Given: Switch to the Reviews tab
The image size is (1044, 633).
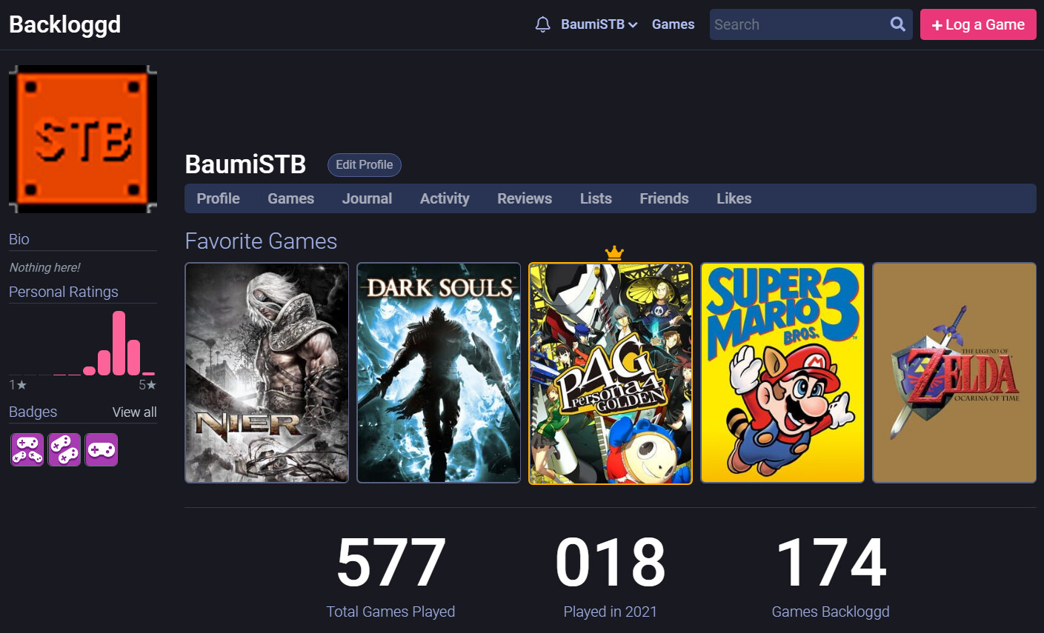Looking at the screenshot, I should point(525,198).
